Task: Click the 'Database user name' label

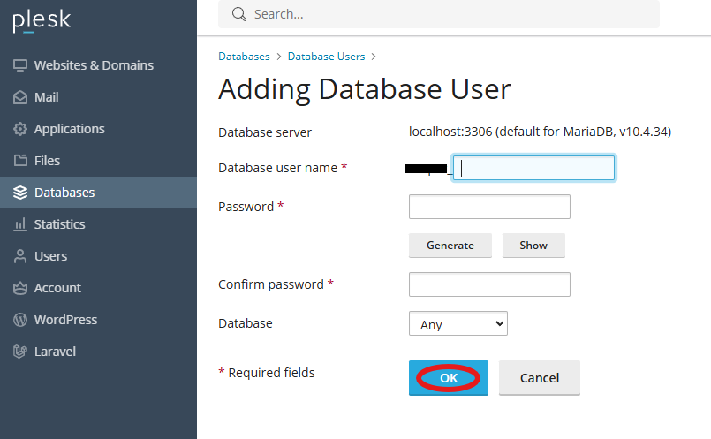Action: (x=278, y=168)
